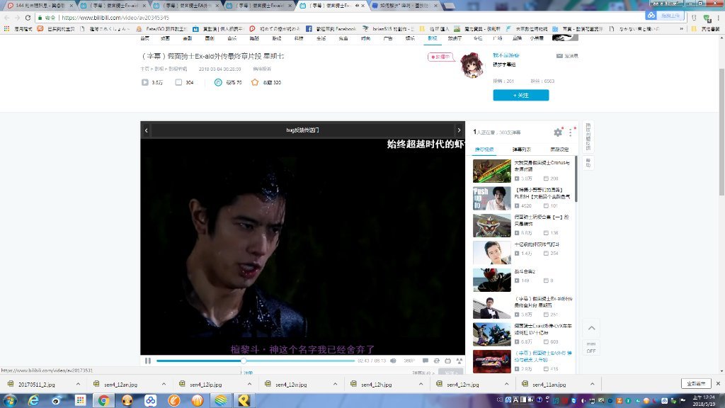Open the dropdown arrow for sen4_12w.jpg download
The width and height of the screenshot is (725, 408).
click(335, 385)
